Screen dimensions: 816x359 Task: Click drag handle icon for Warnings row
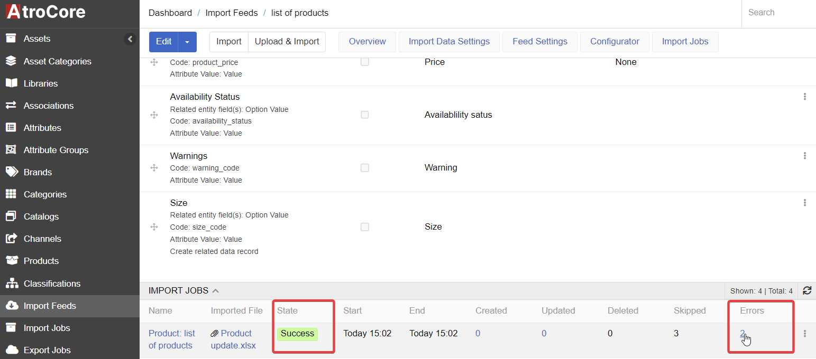point(154,168)
